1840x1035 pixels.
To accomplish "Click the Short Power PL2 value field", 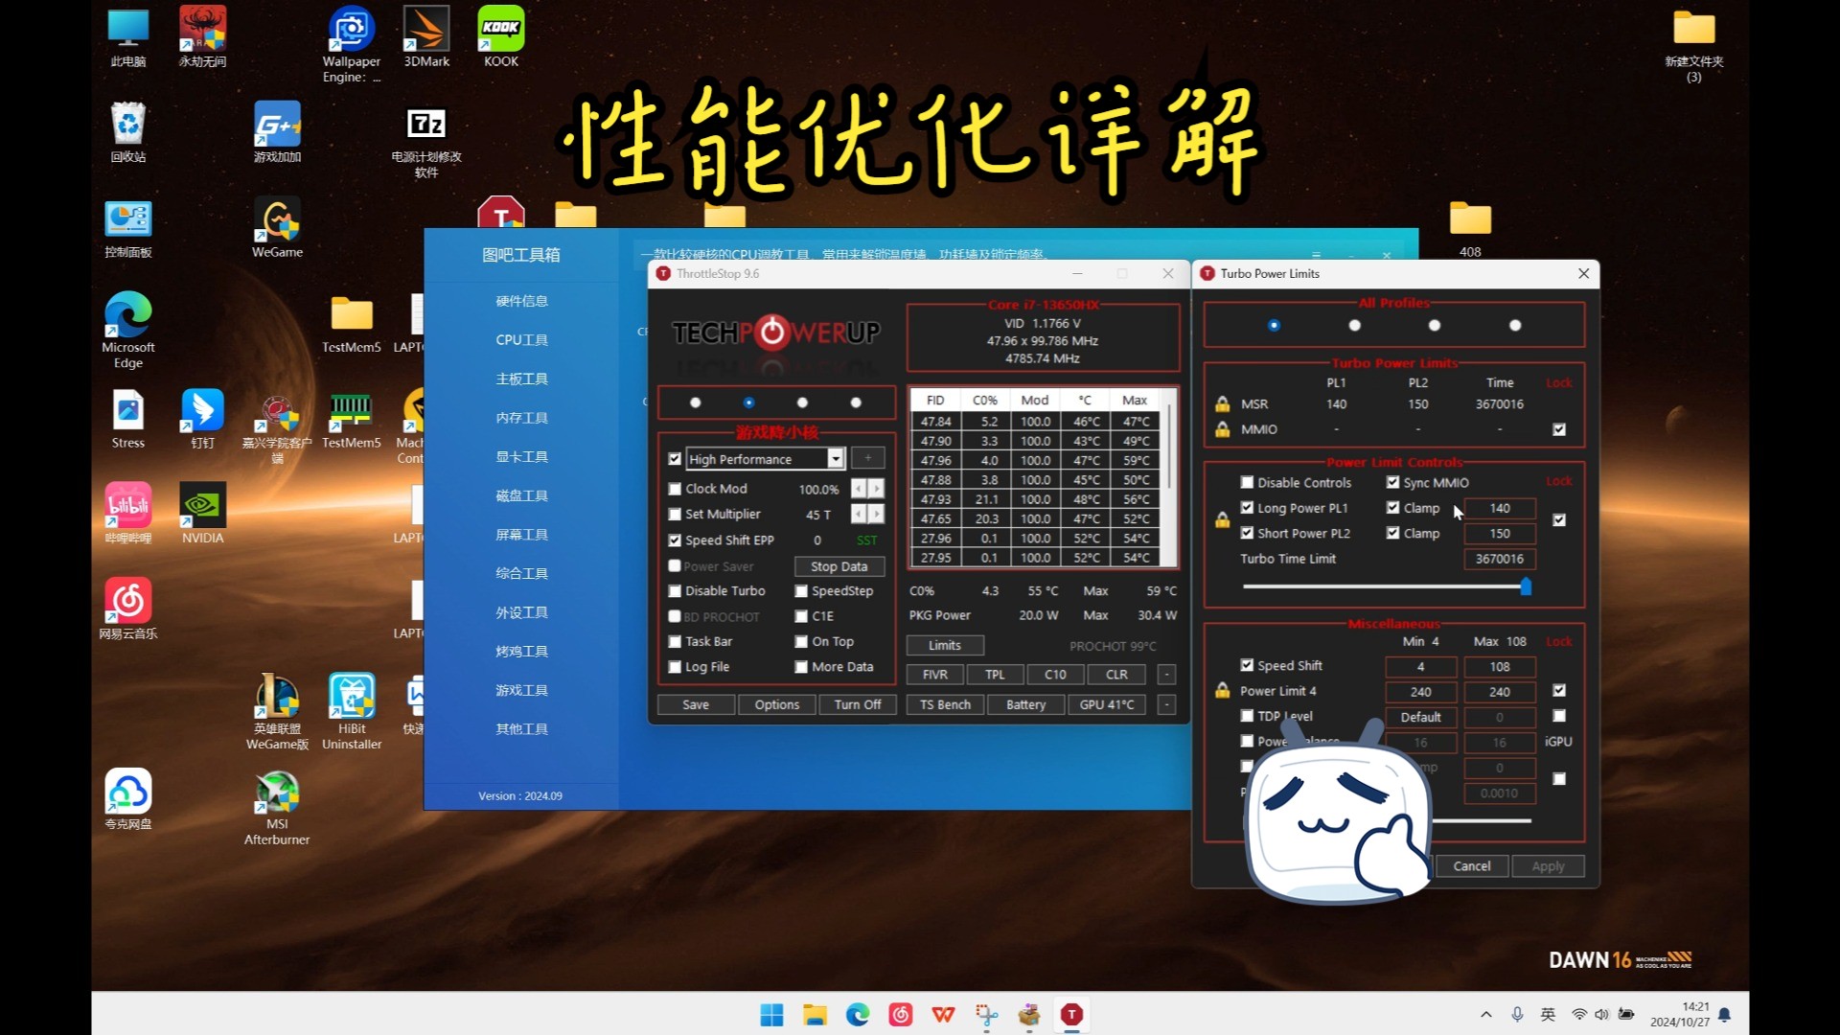I will (x=1500, y=534).
